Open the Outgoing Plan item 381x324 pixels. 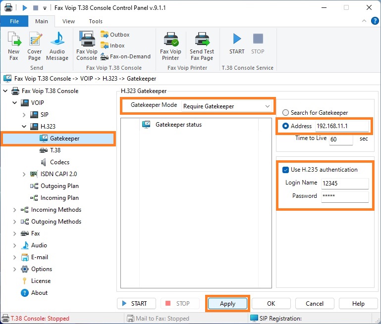[54, 186]
